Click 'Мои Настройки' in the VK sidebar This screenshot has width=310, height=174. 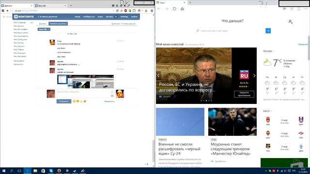click(x=20, y=56)
